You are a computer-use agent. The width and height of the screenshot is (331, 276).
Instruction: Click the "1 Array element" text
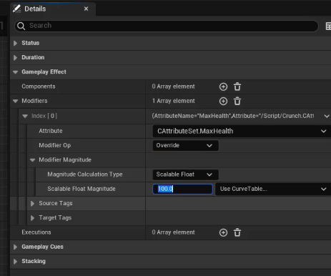tap(174, 101)
